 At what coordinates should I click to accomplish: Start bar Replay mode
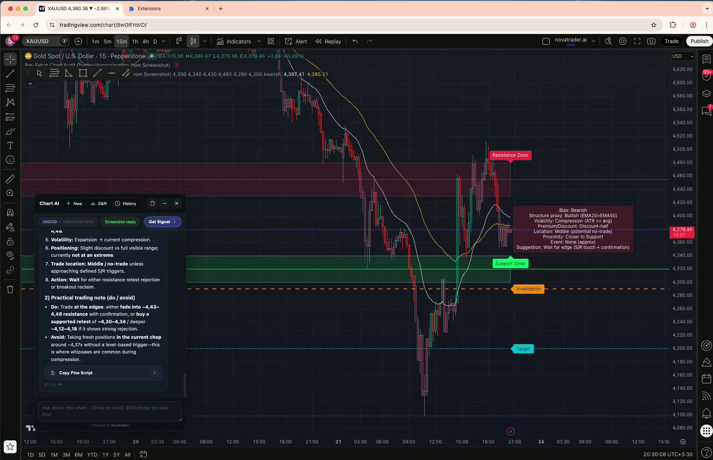328,42
